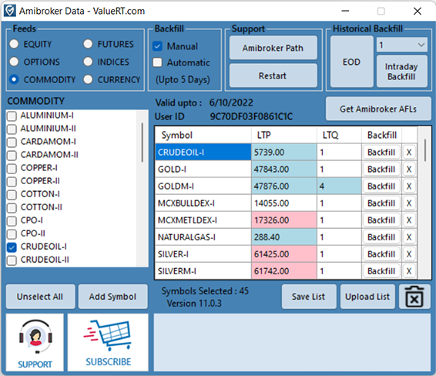Click Backfill button for MCXBULLDEX-I
Viewport: 436px width, 376px height.
point(381,203)
